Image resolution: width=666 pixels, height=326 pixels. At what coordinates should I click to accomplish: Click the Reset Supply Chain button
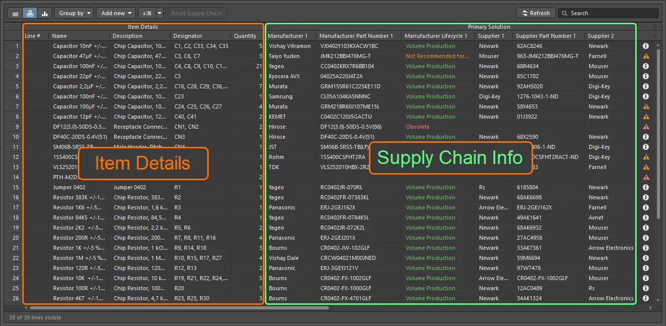coord(196,13)
